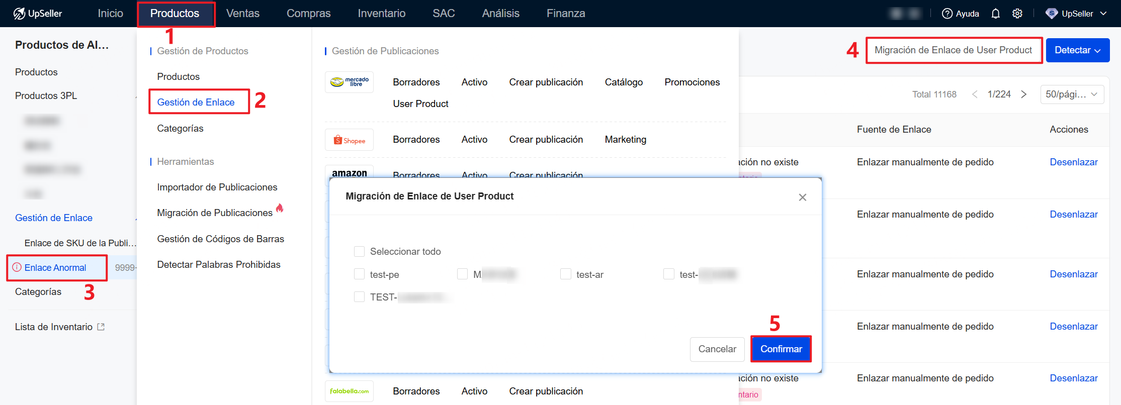Select Categorías in the Productos dropdown menu
1121x405 pixels.
pos(180,128)
